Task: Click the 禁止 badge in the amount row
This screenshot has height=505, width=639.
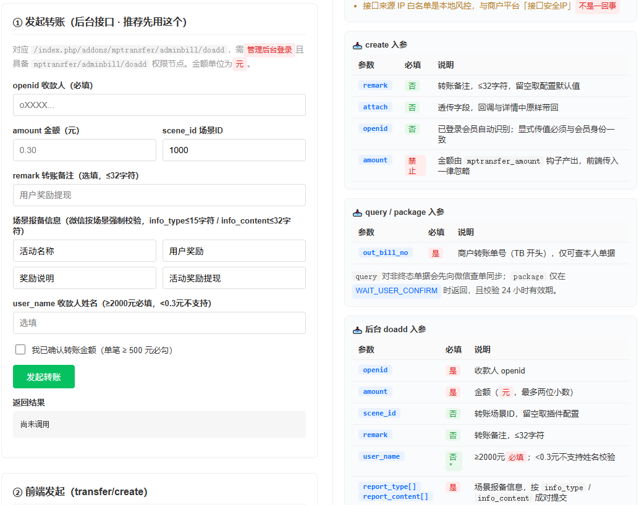Action: tap(415, 165)
